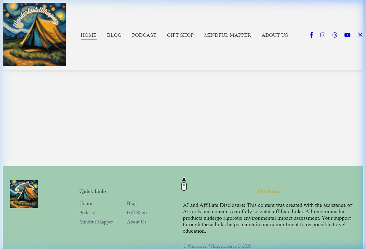This screenshot has height=249, width=366.
Task: Click the Wanderlust Whisperz header logo
Action: [34, 35]
